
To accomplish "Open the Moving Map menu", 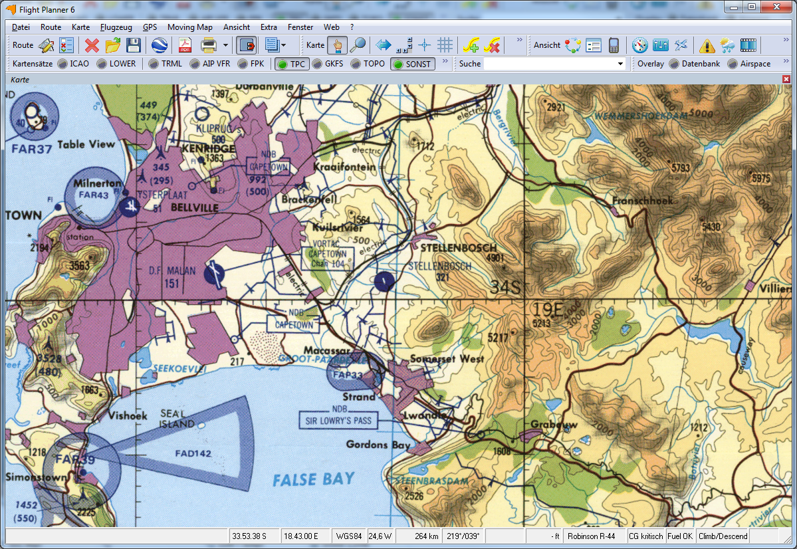I will click(x=190, y=27).
